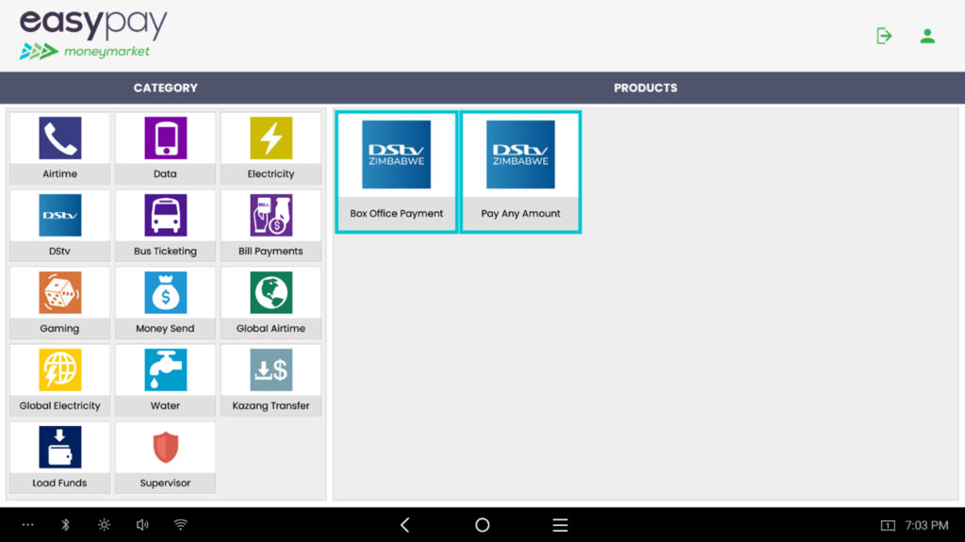Click the Bluetooth status icon
The image size is (965, 542).
(66, 525)
